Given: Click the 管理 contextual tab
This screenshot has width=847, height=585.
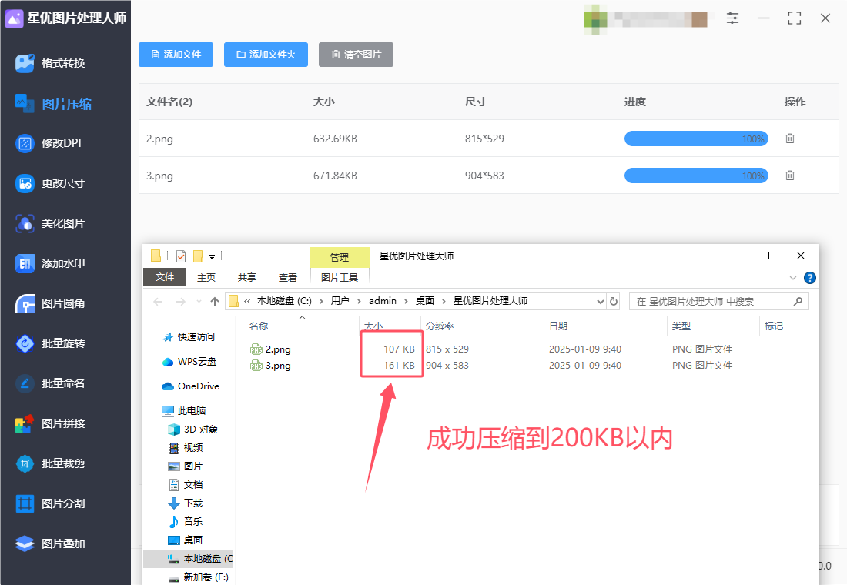Looking at the screenshot, I should (340, 258).
